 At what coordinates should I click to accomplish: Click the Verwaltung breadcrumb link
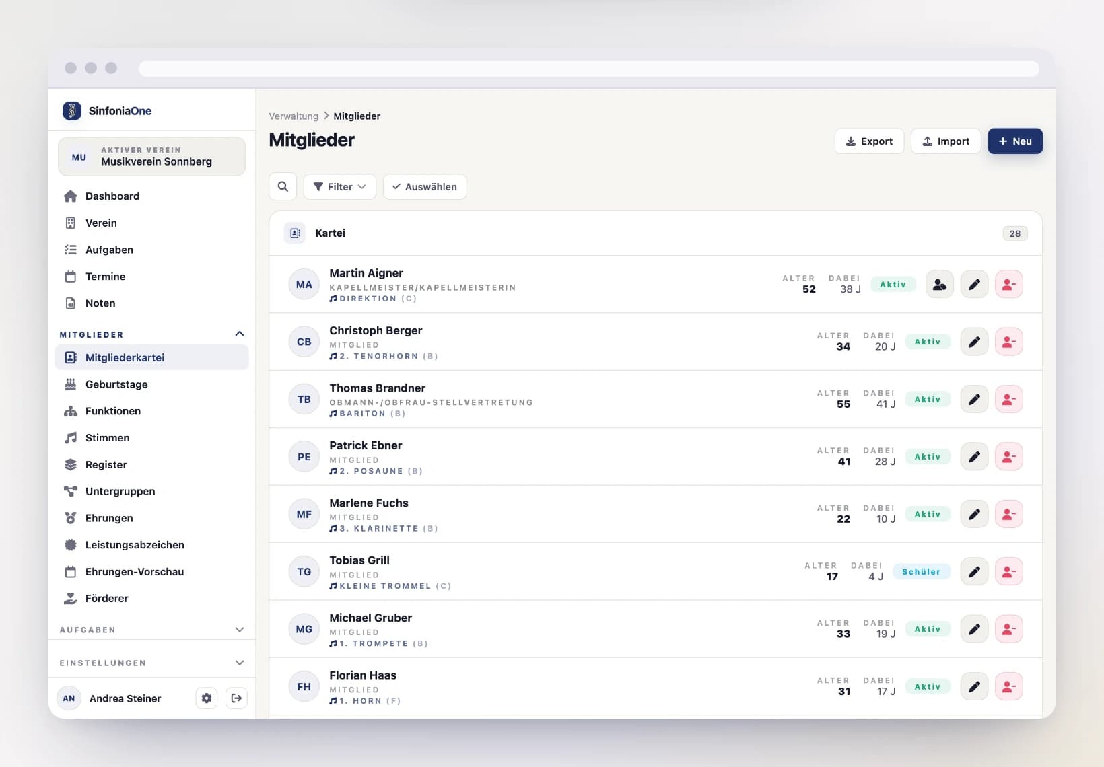(x=294, y=116)
